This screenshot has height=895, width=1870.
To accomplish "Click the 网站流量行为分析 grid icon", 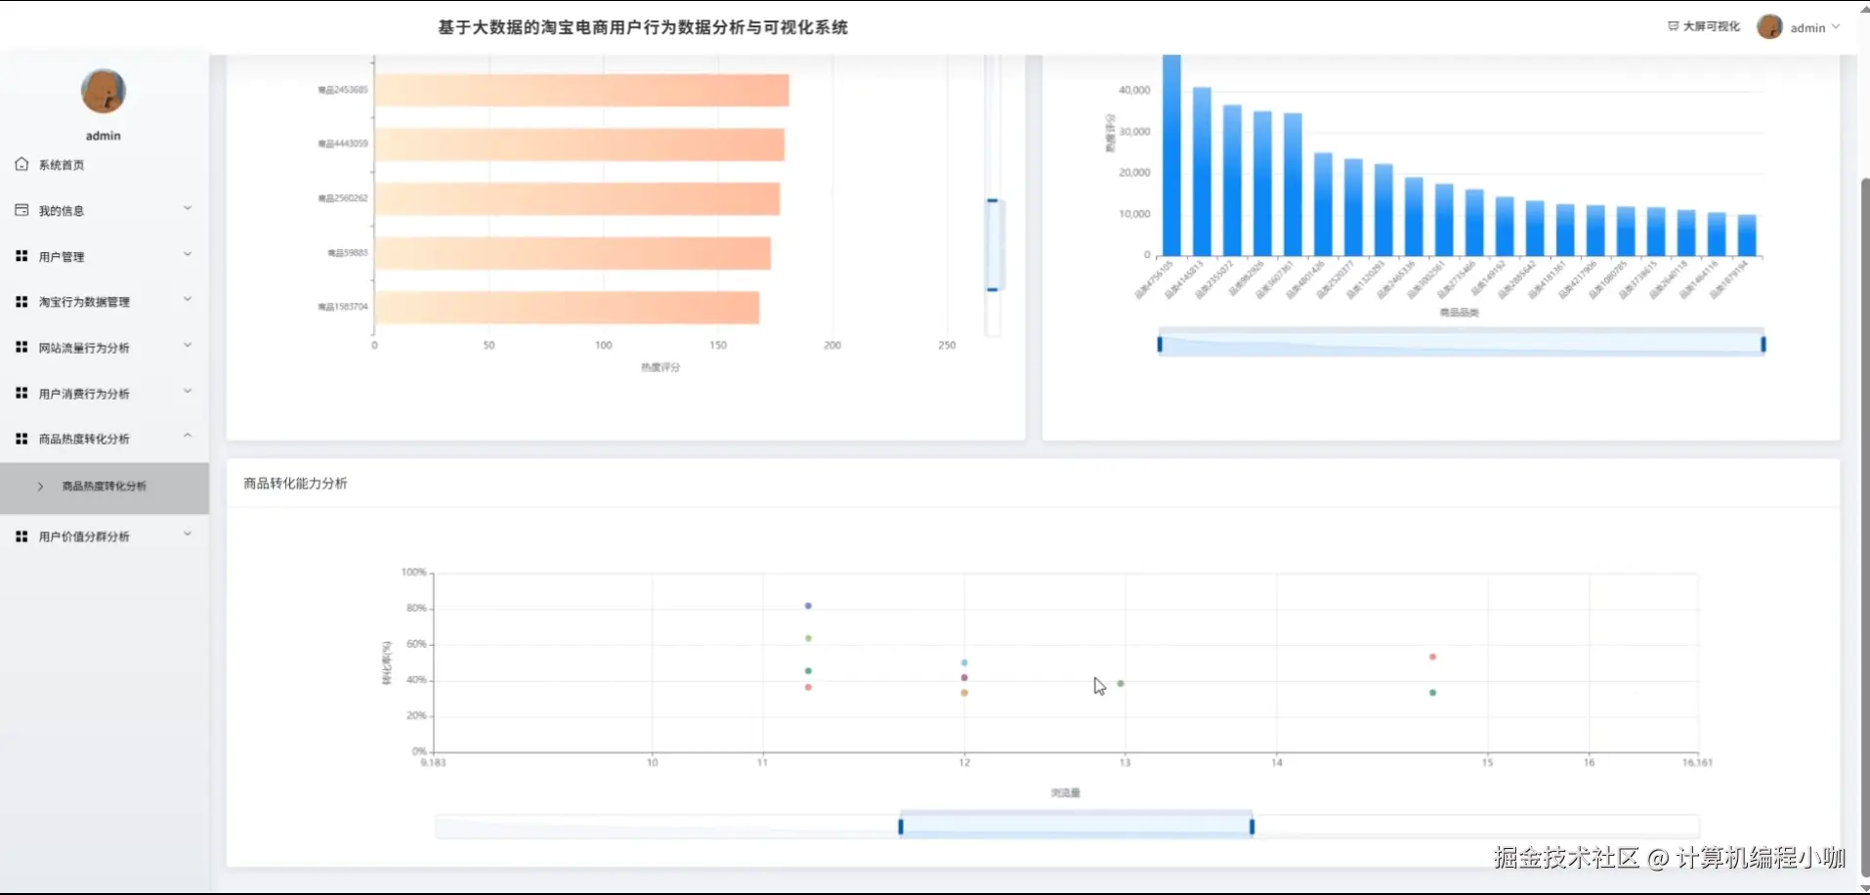I will pos(21,347).
